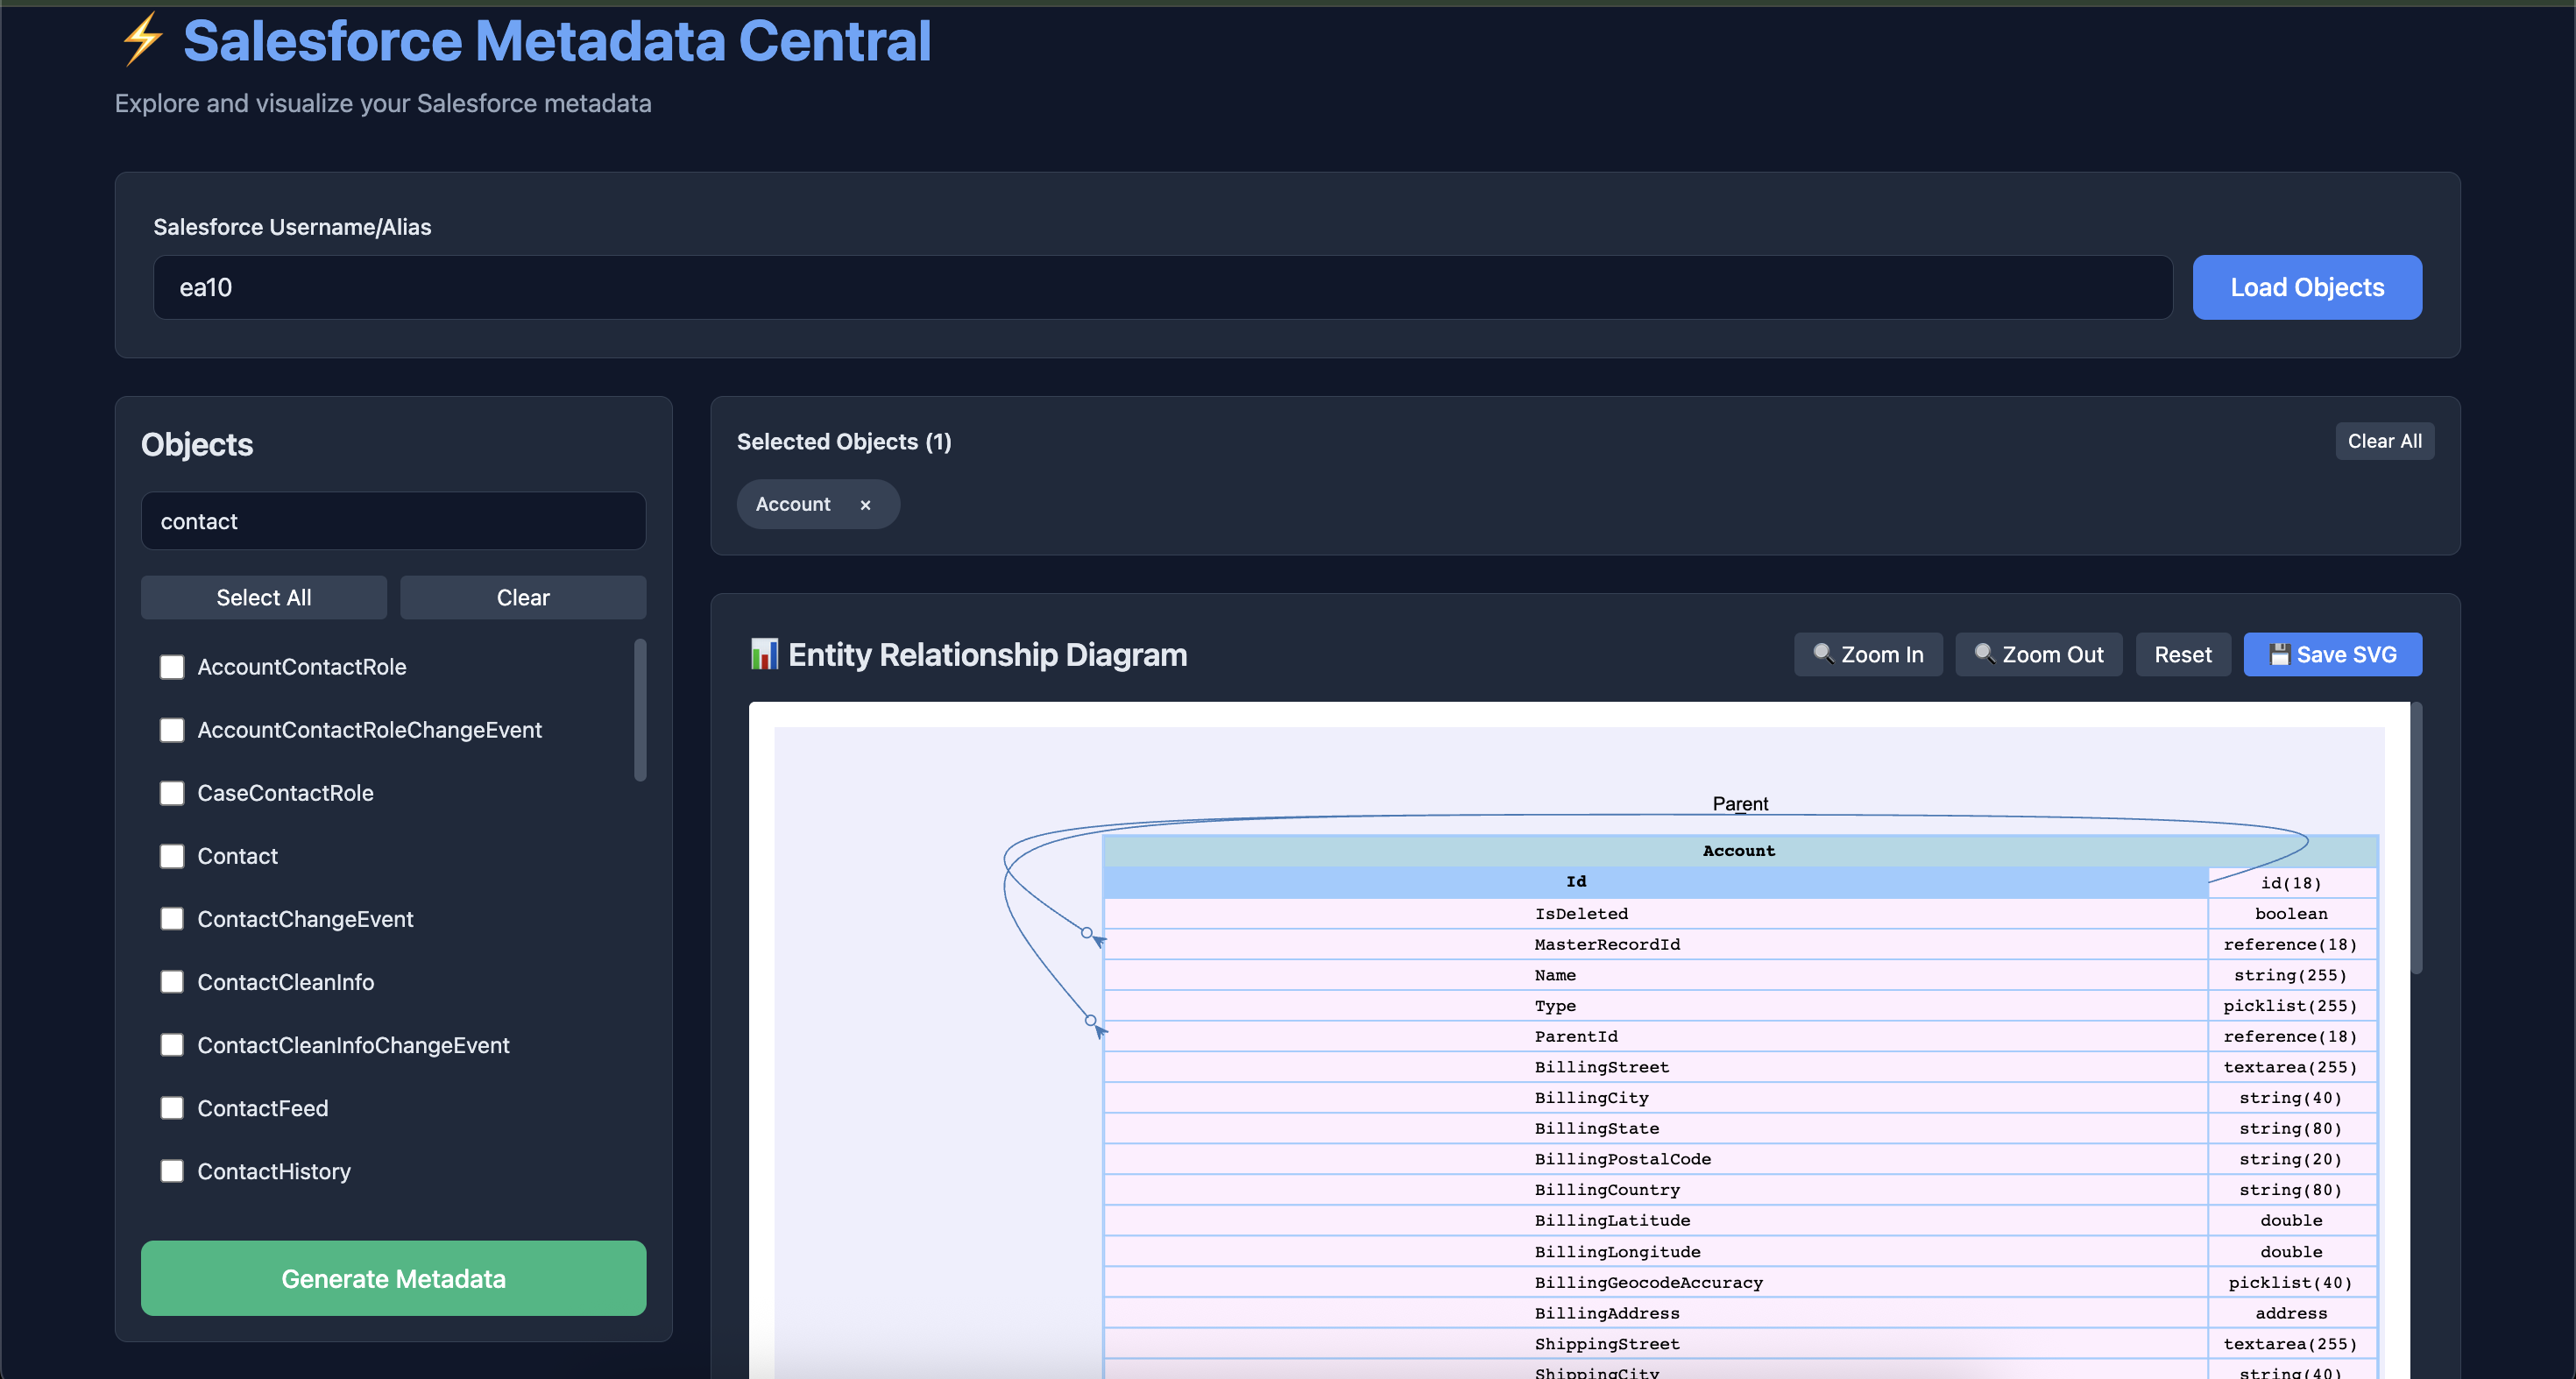Click the bar chart icon beside diagram title
The image size is (2576, 1379).
pyautogui.click(x=764, y=654)
